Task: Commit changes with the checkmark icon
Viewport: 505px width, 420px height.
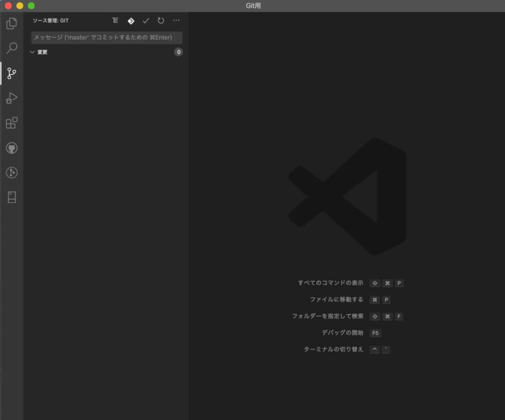Action: coord(146,21)
